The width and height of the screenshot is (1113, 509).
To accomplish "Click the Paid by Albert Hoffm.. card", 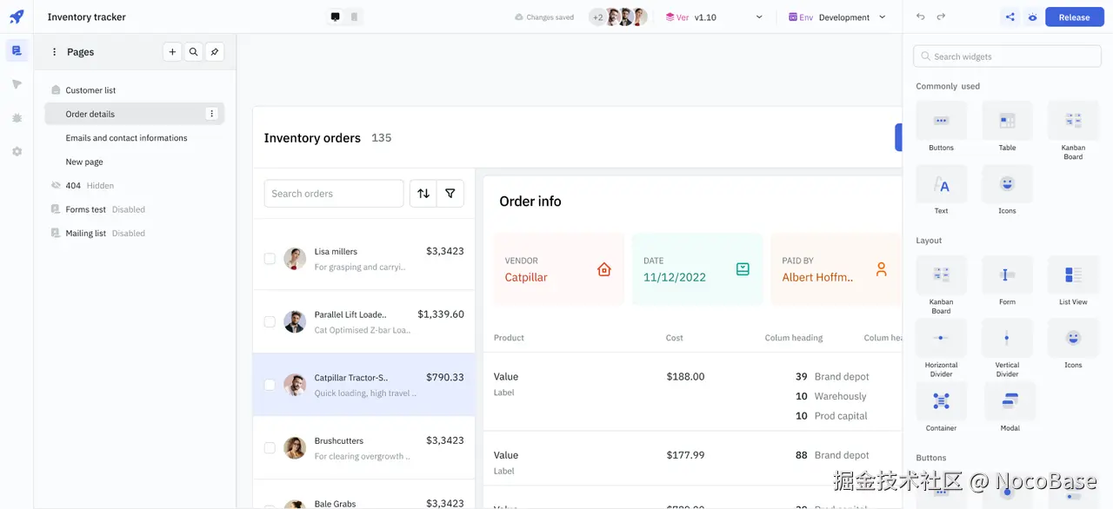I will 836,269.
